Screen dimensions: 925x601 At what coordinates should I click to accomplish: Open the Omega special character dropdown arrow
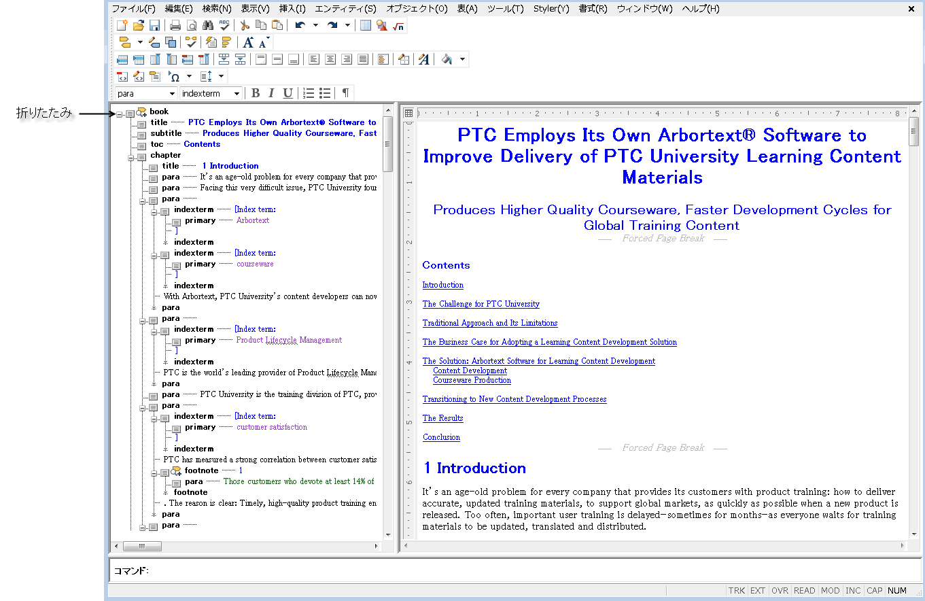[x=190, y=76]
